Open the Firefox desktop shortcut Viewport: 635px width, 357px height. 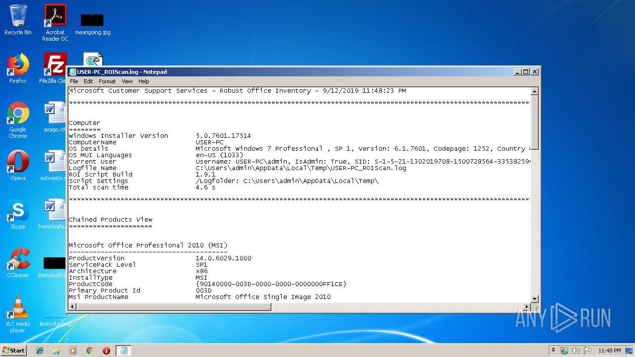18,68
